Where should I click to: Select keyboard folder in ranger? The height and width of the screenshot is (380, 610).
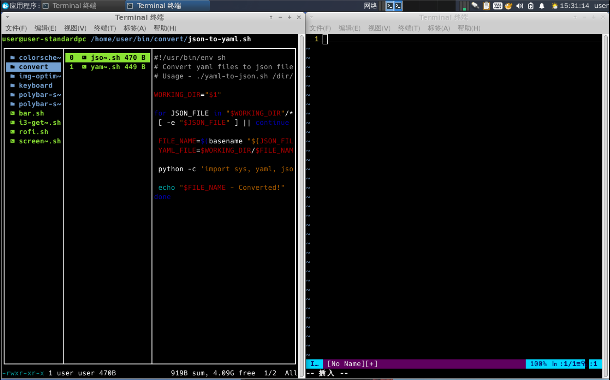click(34, 85)
